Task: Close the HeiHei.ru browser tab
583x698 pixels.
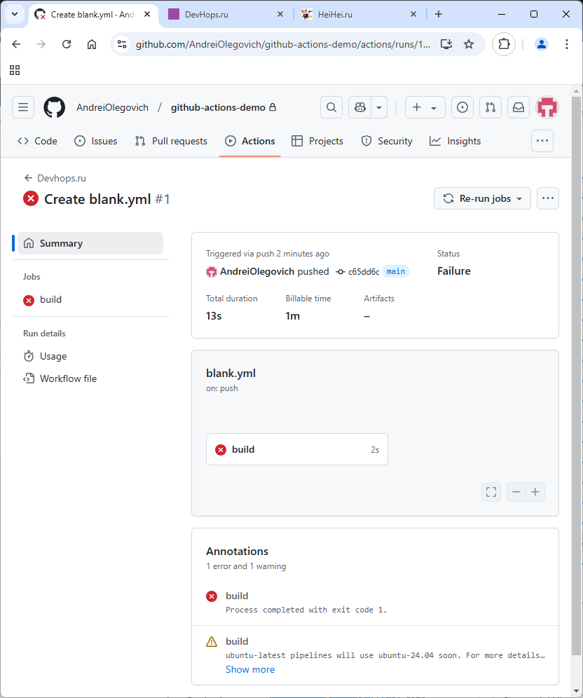Action: point(413,14)
